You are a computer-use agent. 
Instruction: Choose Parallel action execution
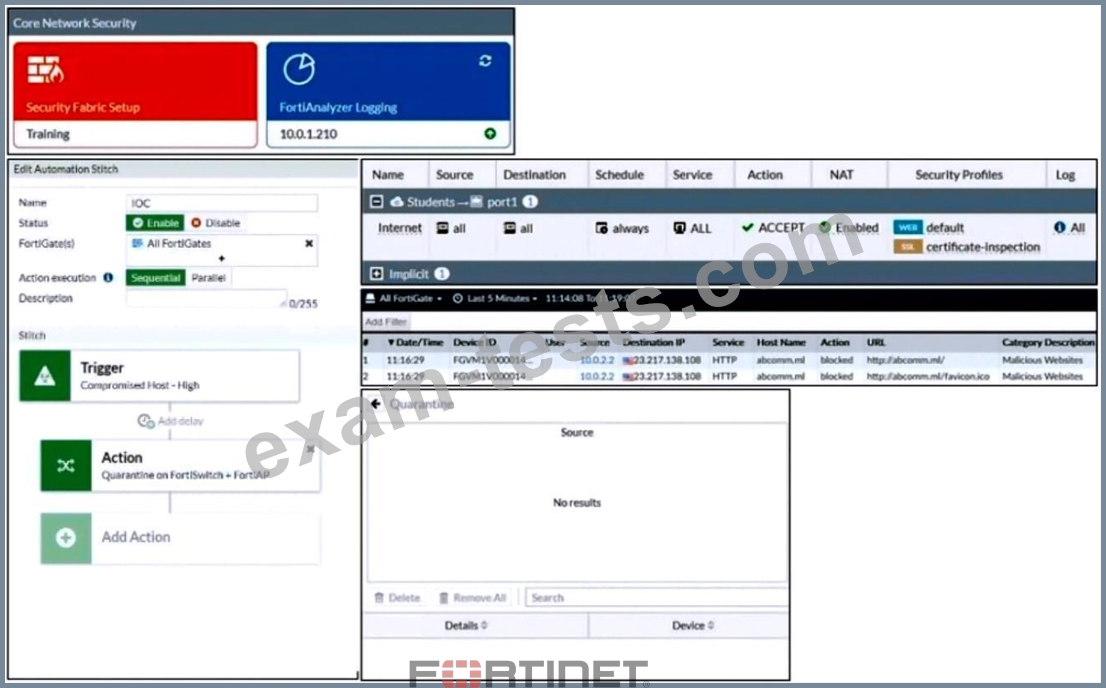[x=208, y=278]
